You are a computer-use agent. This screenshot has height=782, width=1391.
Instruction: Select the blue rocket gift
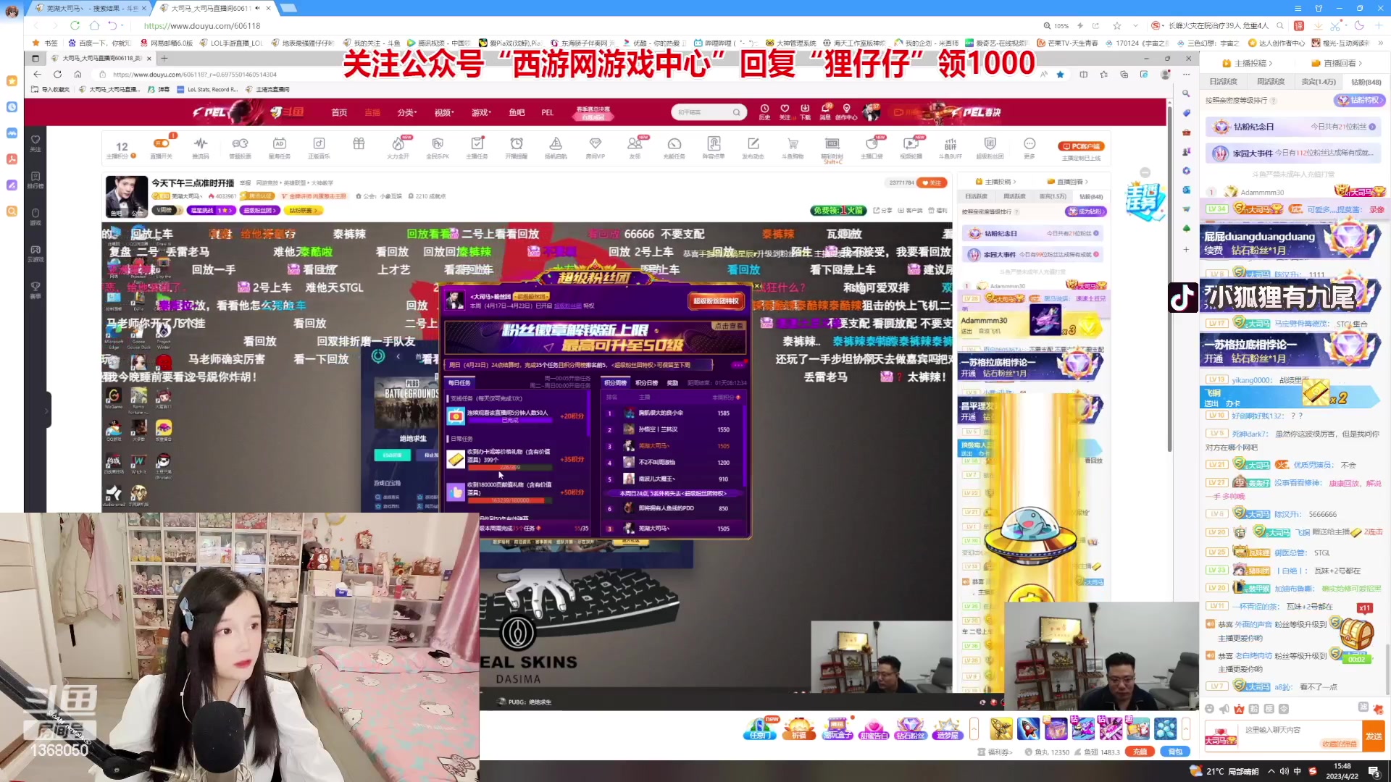1028,728
